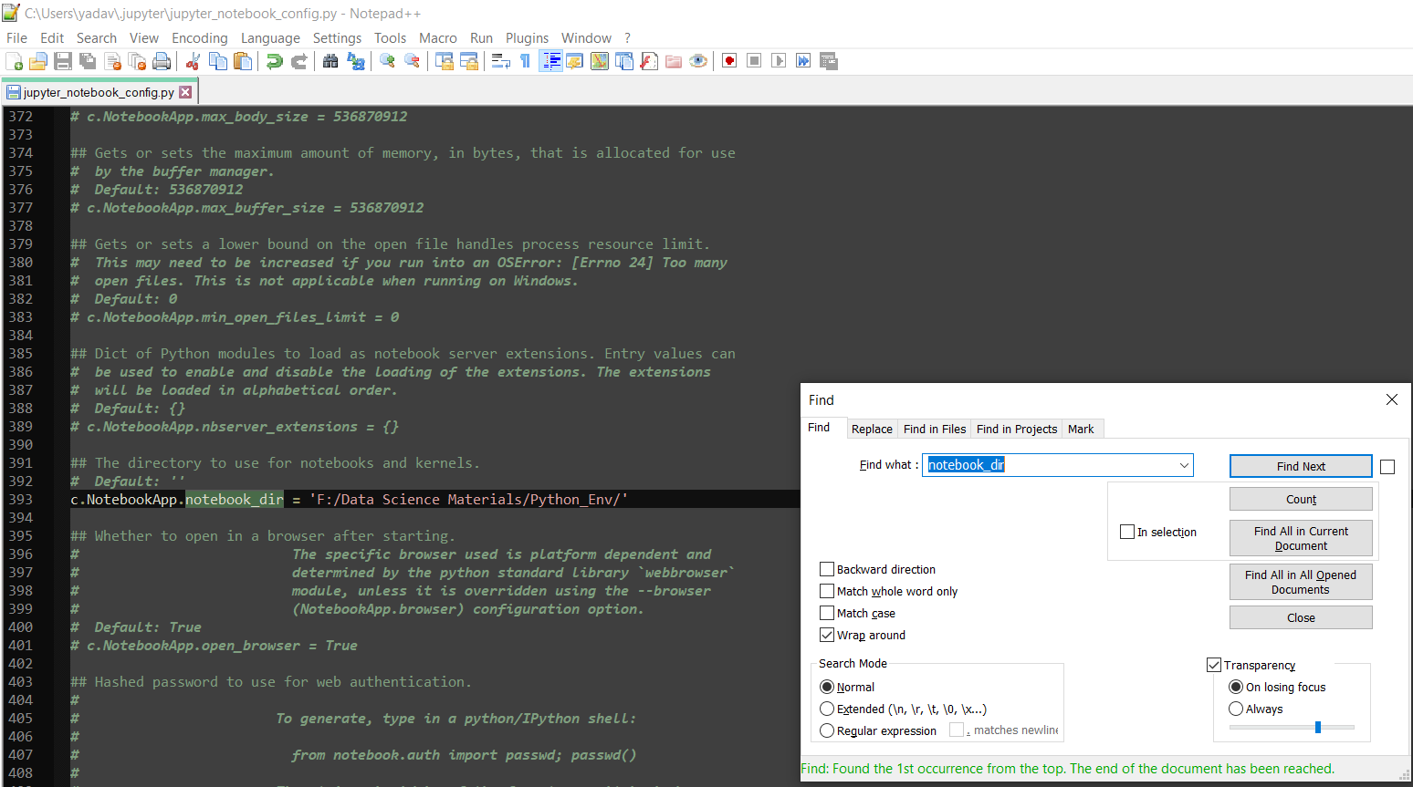Image resolution: width=1413 pixels, height=787 pixels.
Task: Show all characters with the pilcrow icon
Action: [x=525, y=61]
